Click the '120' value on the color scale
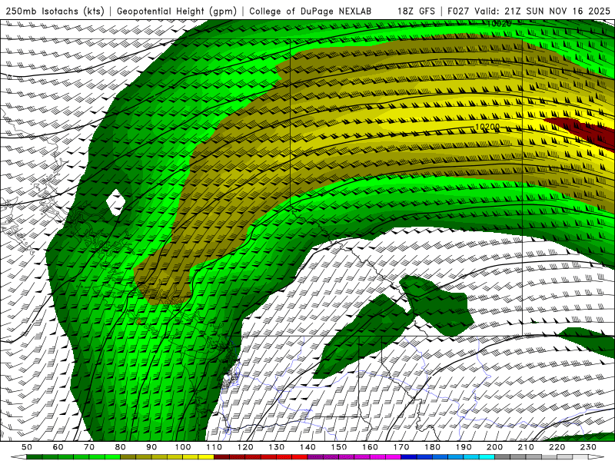The height and width of the screenshot is (461, 615). click(245, 447)
